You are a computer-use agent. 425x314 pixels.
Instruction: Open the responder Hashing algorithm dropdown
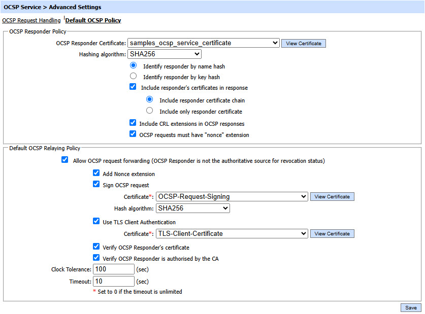pos(165,54)
